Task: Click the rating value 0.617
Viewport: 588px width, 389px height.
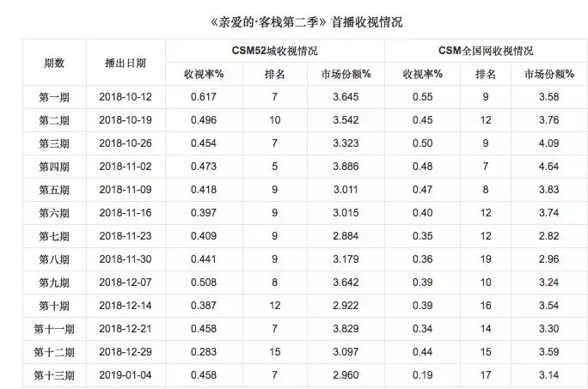Action: coord(204,97)
